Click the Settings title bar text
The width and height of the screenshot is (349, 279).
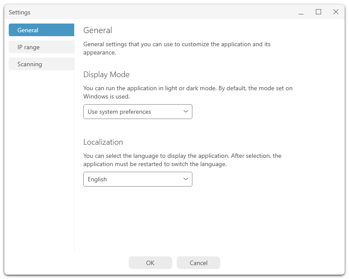[20, 12]
